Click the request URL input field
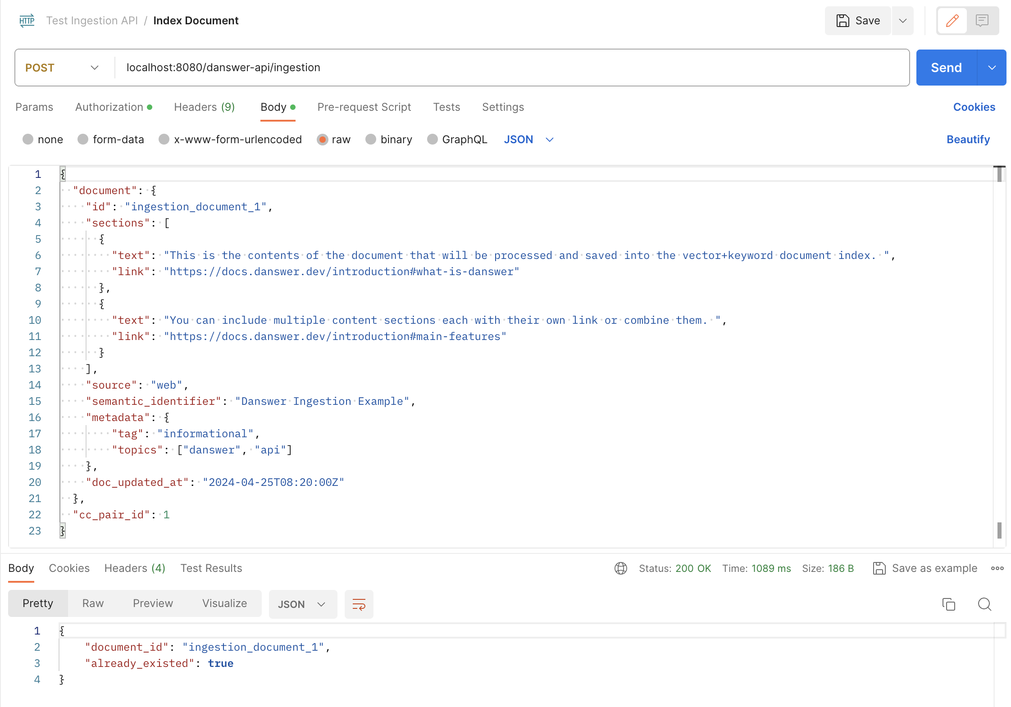Viewport: 1011px width, 707px height. tap(509, 68)
